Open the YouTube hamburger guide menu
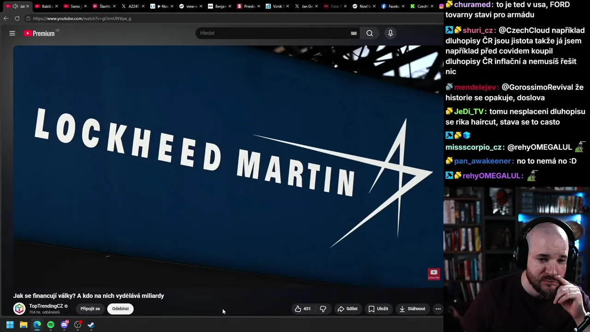 pyautogui.click(x=12, y=33)
